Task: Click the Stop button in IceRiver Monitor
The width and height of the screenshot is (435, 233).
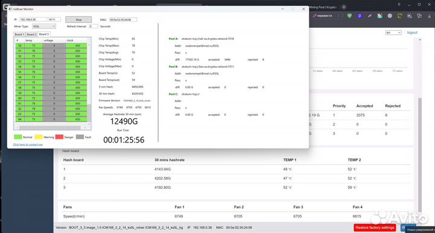Action: 79,20
